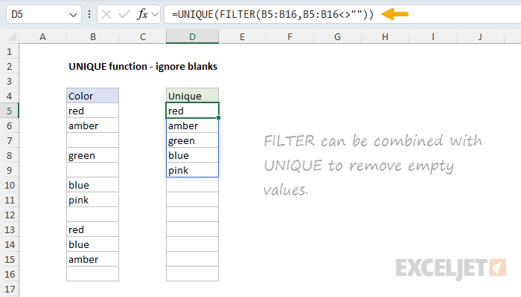The image size is (521, 297).
Task: Select cell B15 containing 'amber'
Action: pos(93,259)
